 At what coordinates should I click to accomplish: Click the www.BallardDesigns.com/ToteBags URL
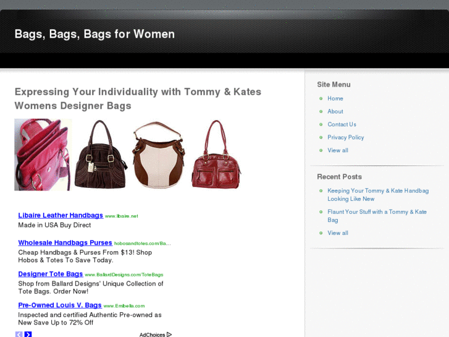coord(124,275)
